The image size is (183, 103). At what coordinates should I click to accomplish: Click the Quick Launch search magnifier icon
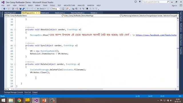click(x=168, y=2)
